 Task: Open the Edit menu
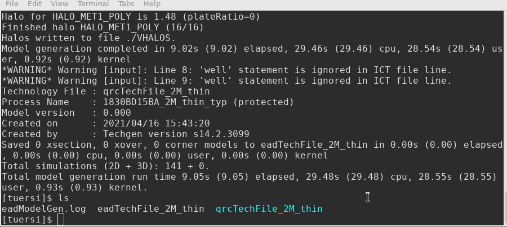tap(35, 4)
